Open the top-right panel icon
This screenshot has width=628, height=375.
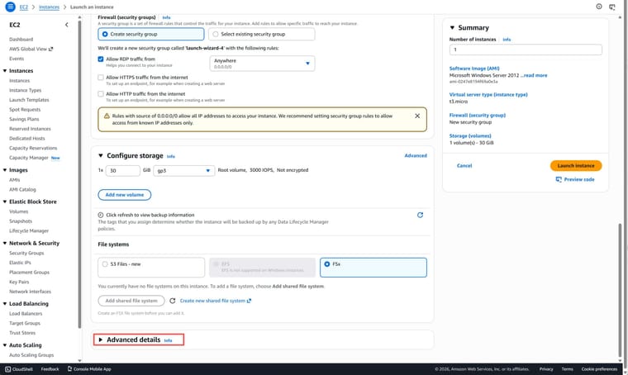tap(612, 7)
